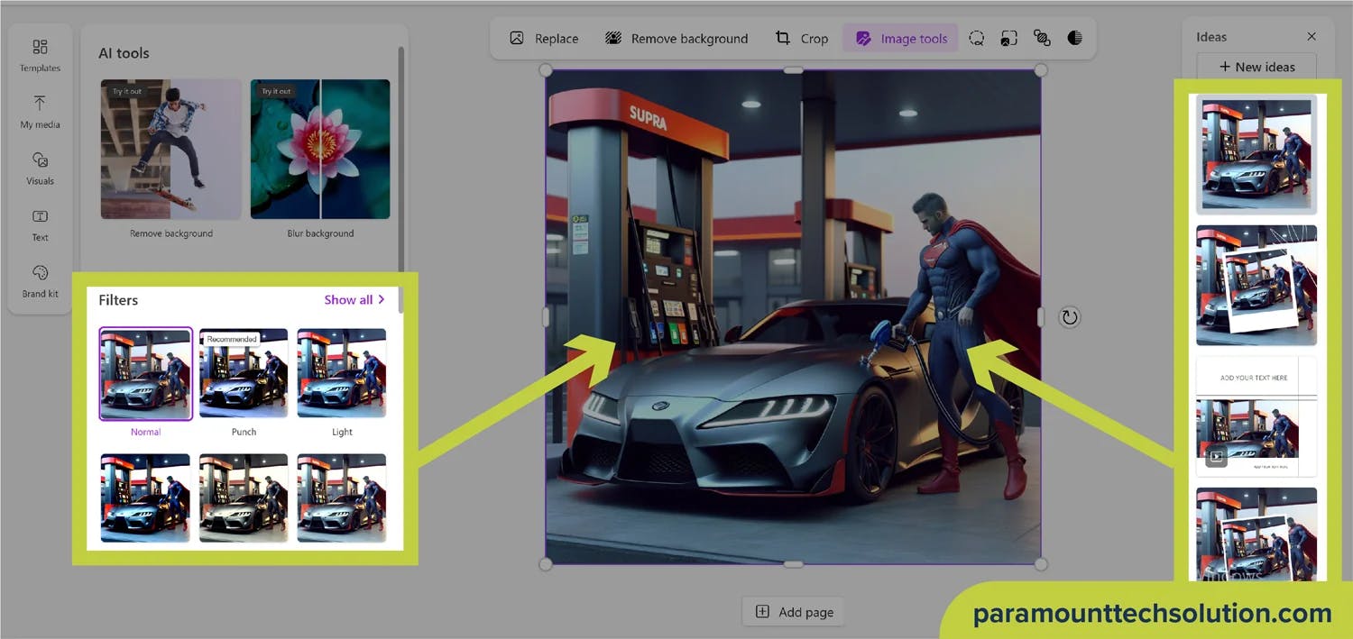Open the Brand kit panel
The height and width of the screenshot is (639, 1353).
pyautogui.click(x=40, y=282)
